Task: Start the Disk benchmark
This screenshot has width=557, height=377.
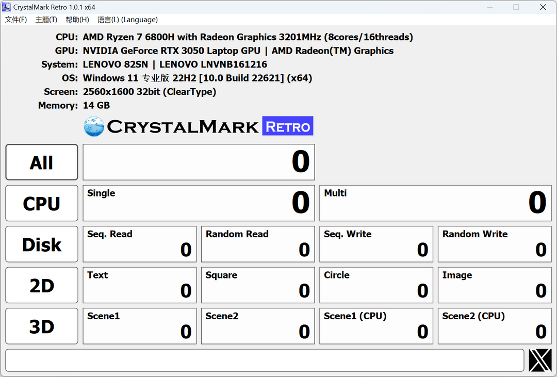Action: [41, 244]
